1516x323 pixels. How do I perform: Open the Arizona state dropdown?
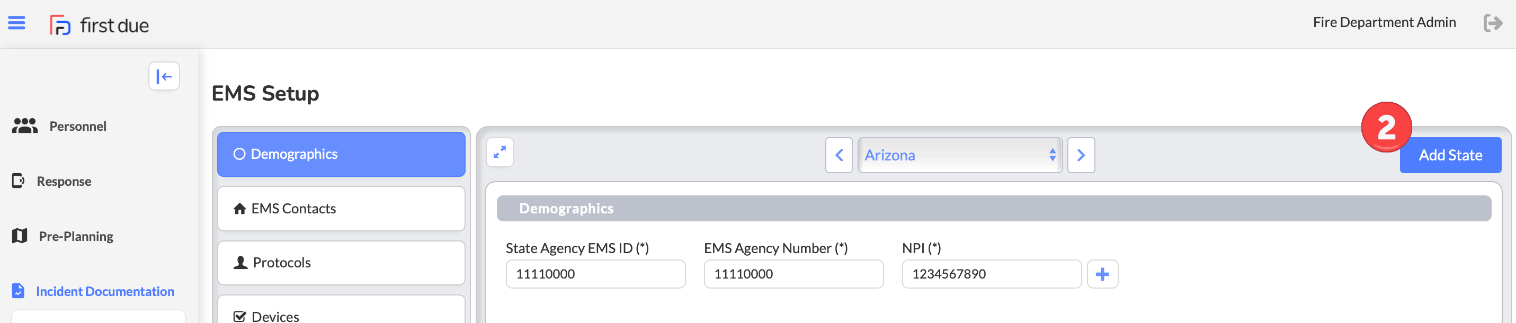[x=960, y=155]
